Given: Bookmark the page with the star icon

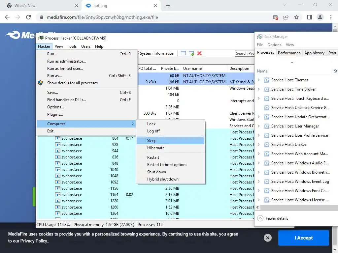Looking at the screenshot, I should point(296,17).
